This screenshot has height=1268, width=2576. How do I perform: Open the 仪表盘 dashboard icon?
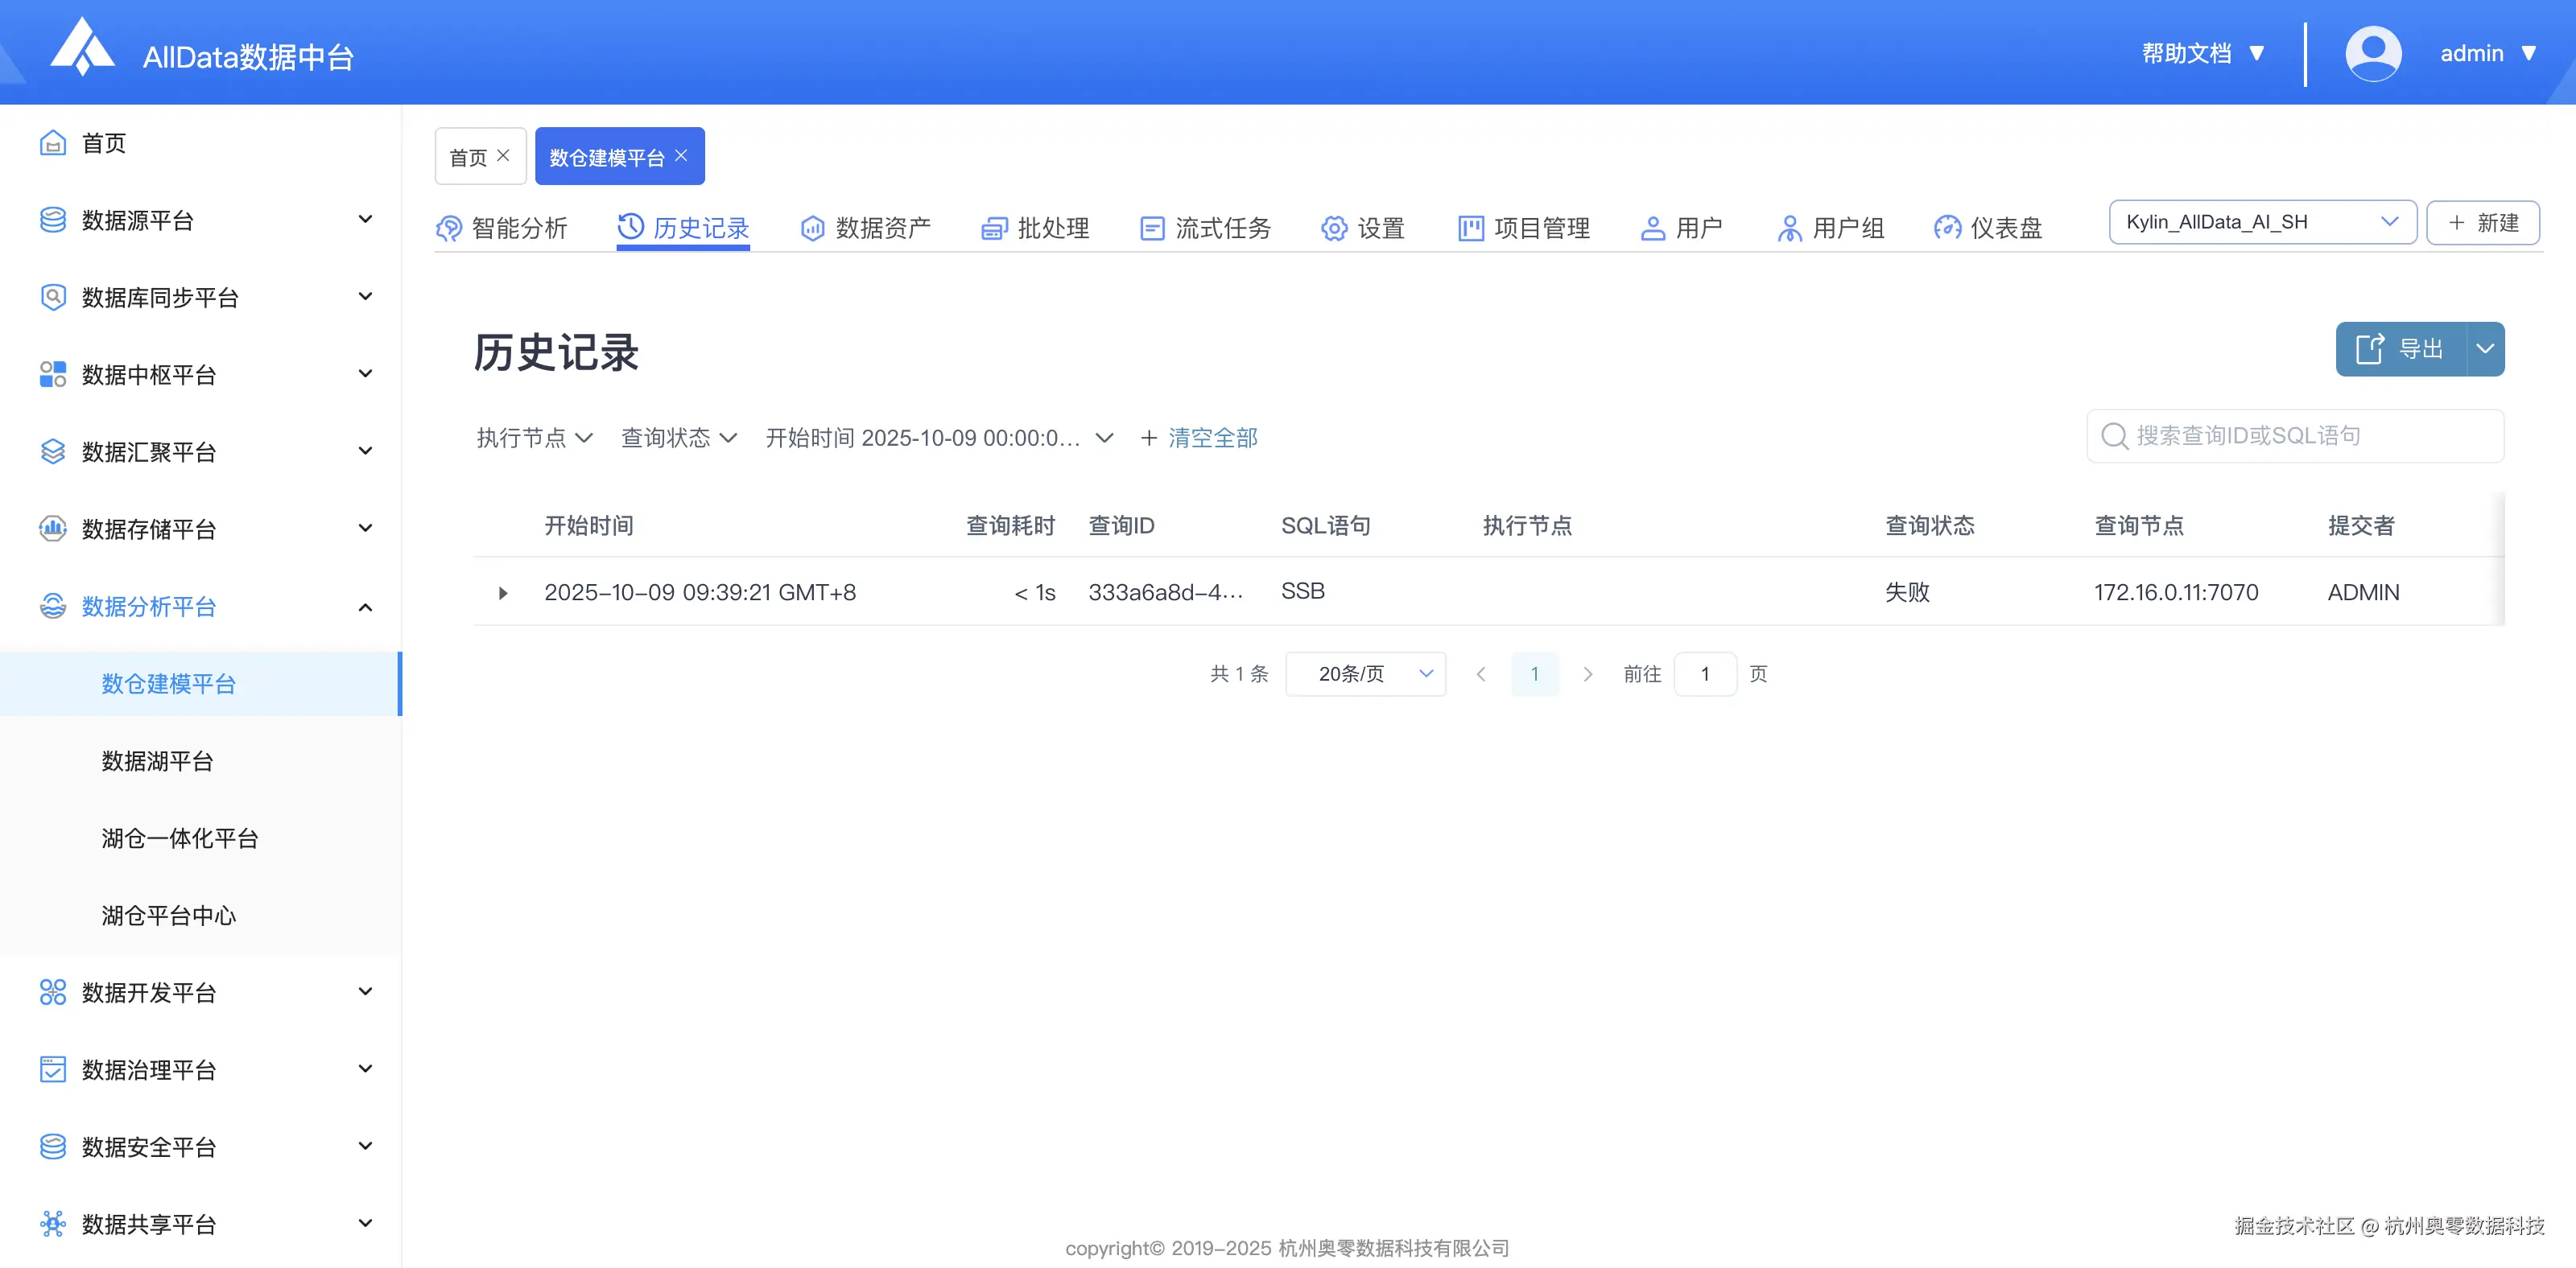point(1947,228)
